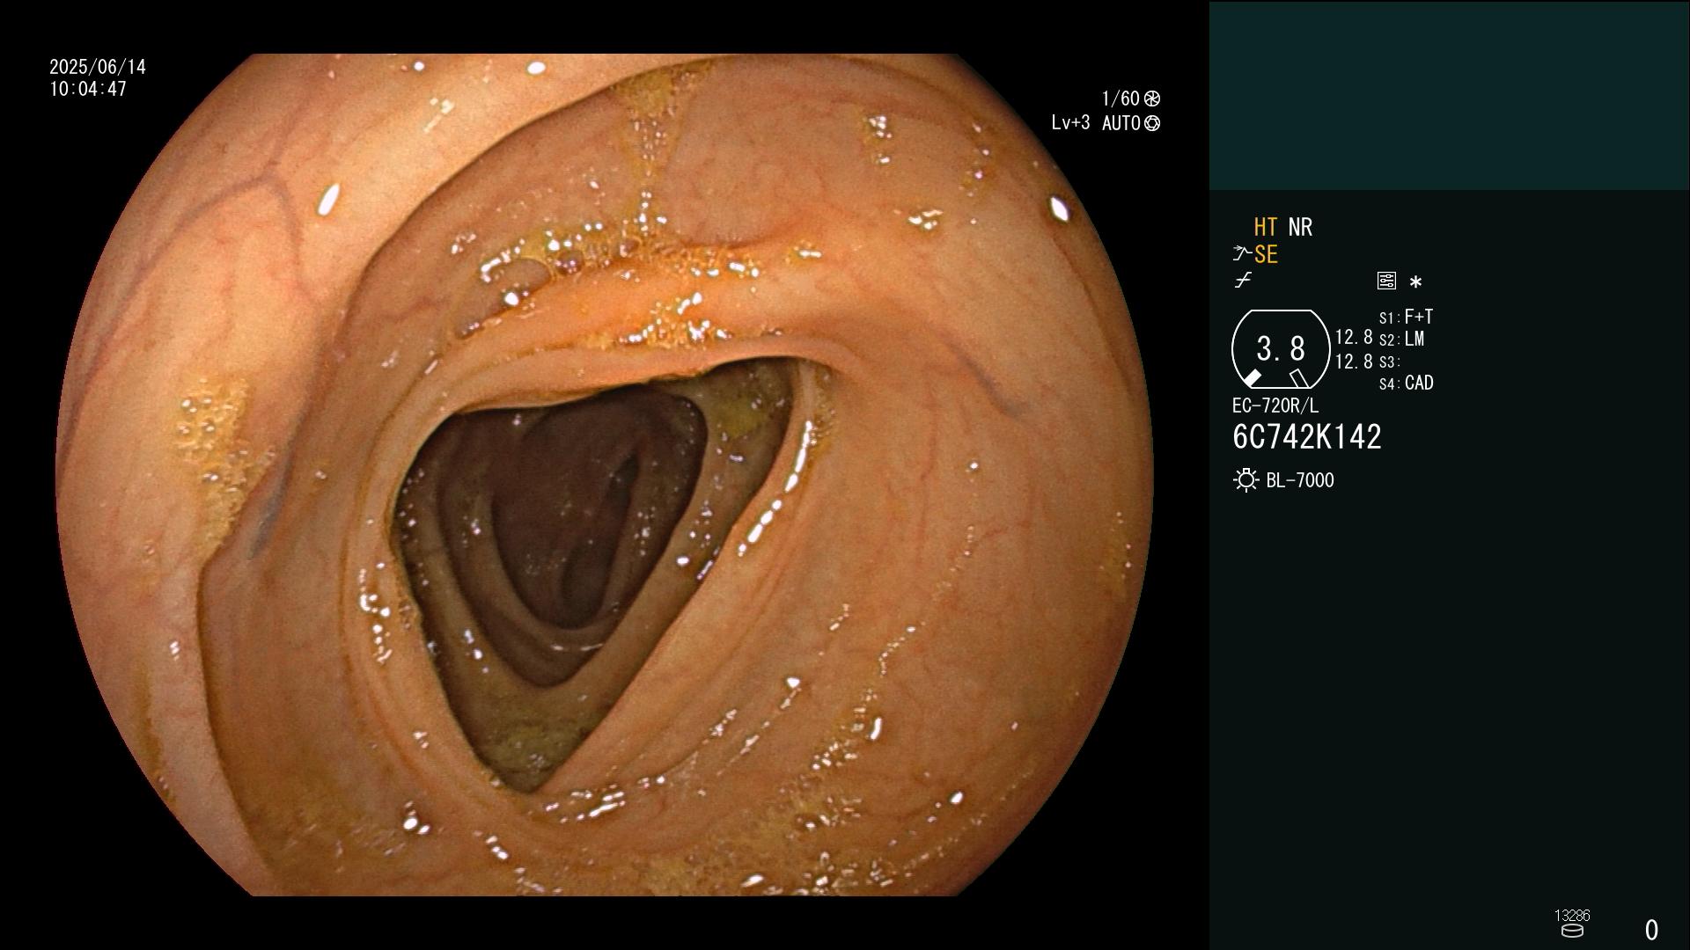
Task: Click the scope tip diagram showing 3.8
Action: coord(1281,349)
